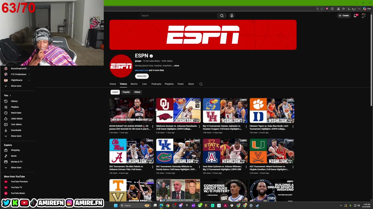Screen dimensions: 373x209
Task: Open options menu for Ole Miss Rebels video
Action: (152, 167)
